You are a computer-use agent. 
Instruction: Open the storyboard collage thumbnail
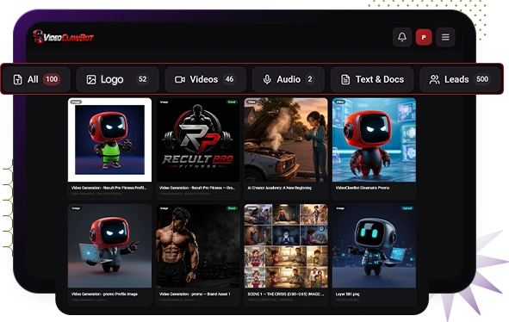point(286,246)
